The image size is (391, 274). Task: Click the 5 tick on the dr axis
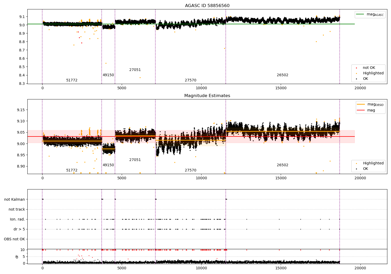tap(24, 257)
